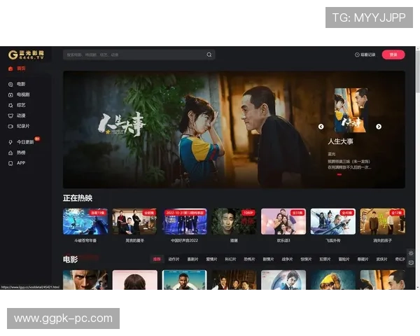Screen dimensions: 420x336
Task: Select the 喜剧片 movie tab
Action: [192, 259]
